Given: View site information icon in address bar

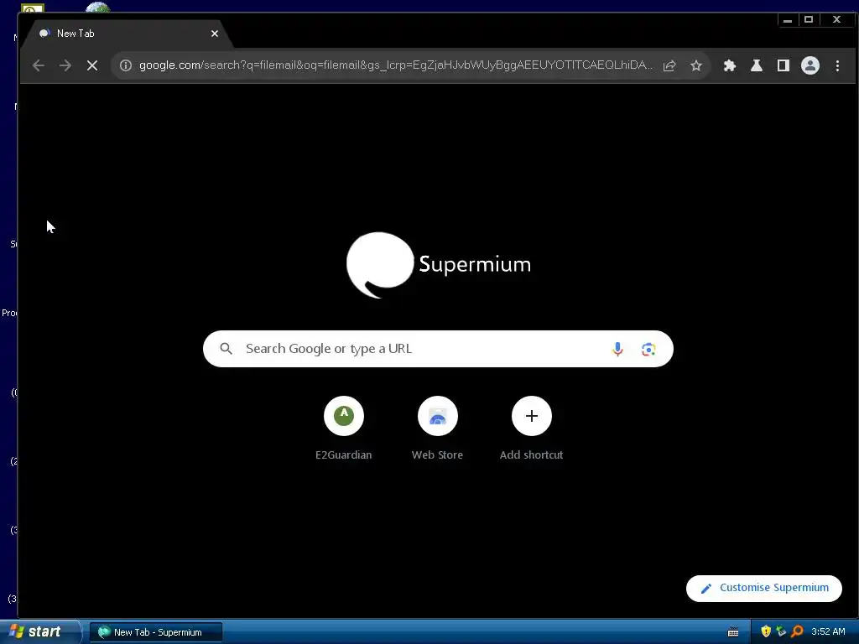Looking at the screenshot, I should tap(126, 65).
